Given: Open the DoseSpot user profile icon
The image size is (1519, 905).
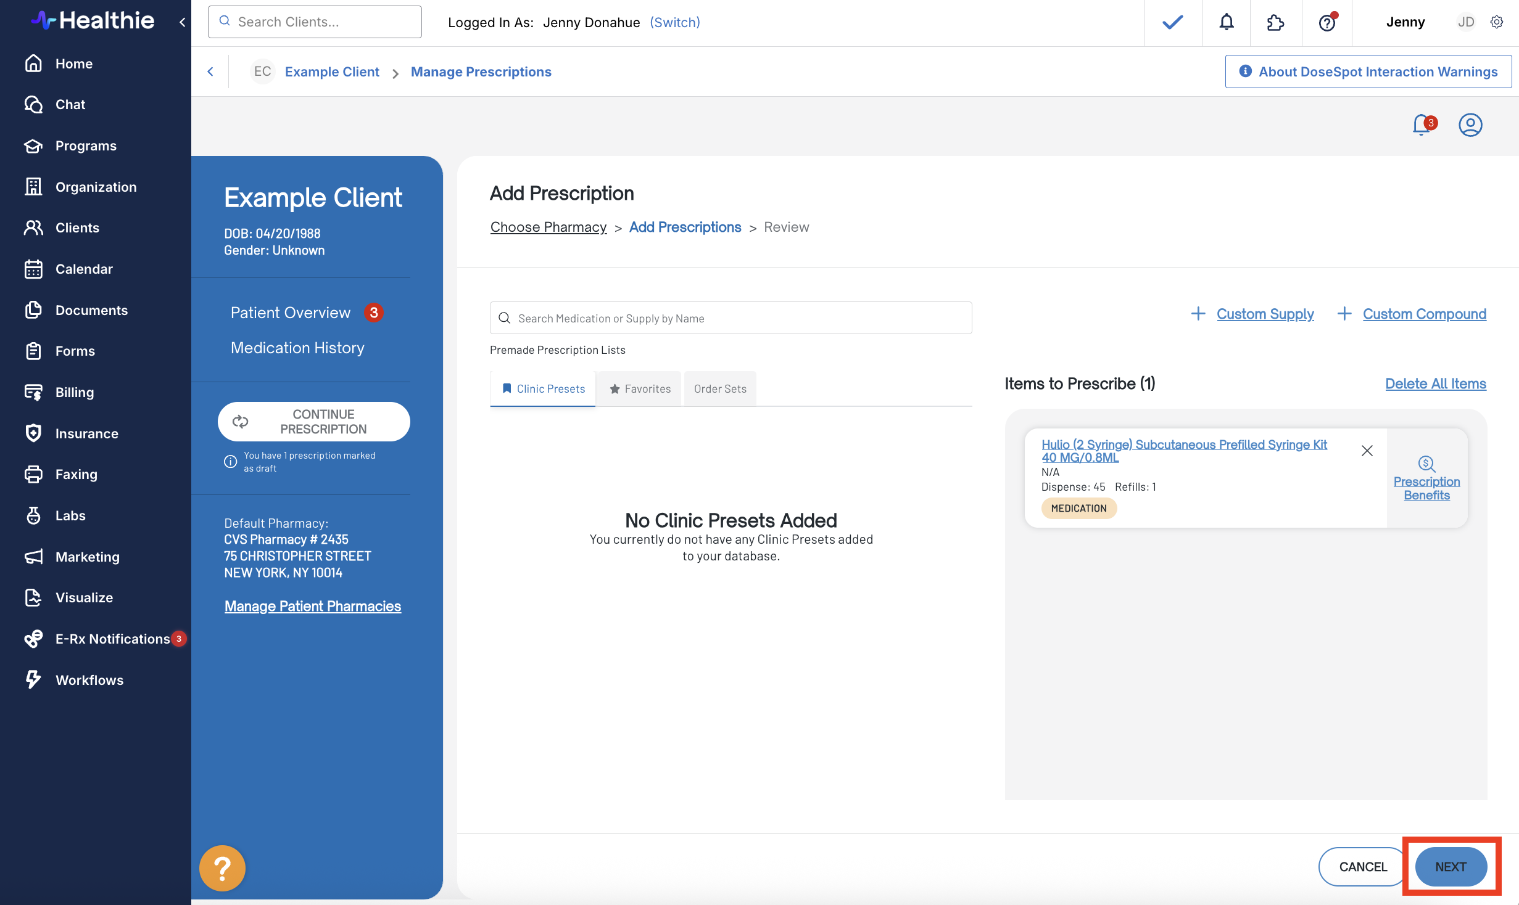Looking at the screenshot, I should coord(1470,125).
